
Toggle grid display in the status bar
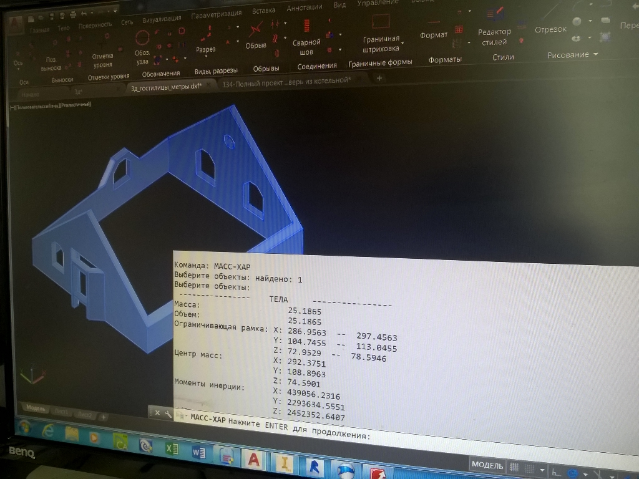515,467
